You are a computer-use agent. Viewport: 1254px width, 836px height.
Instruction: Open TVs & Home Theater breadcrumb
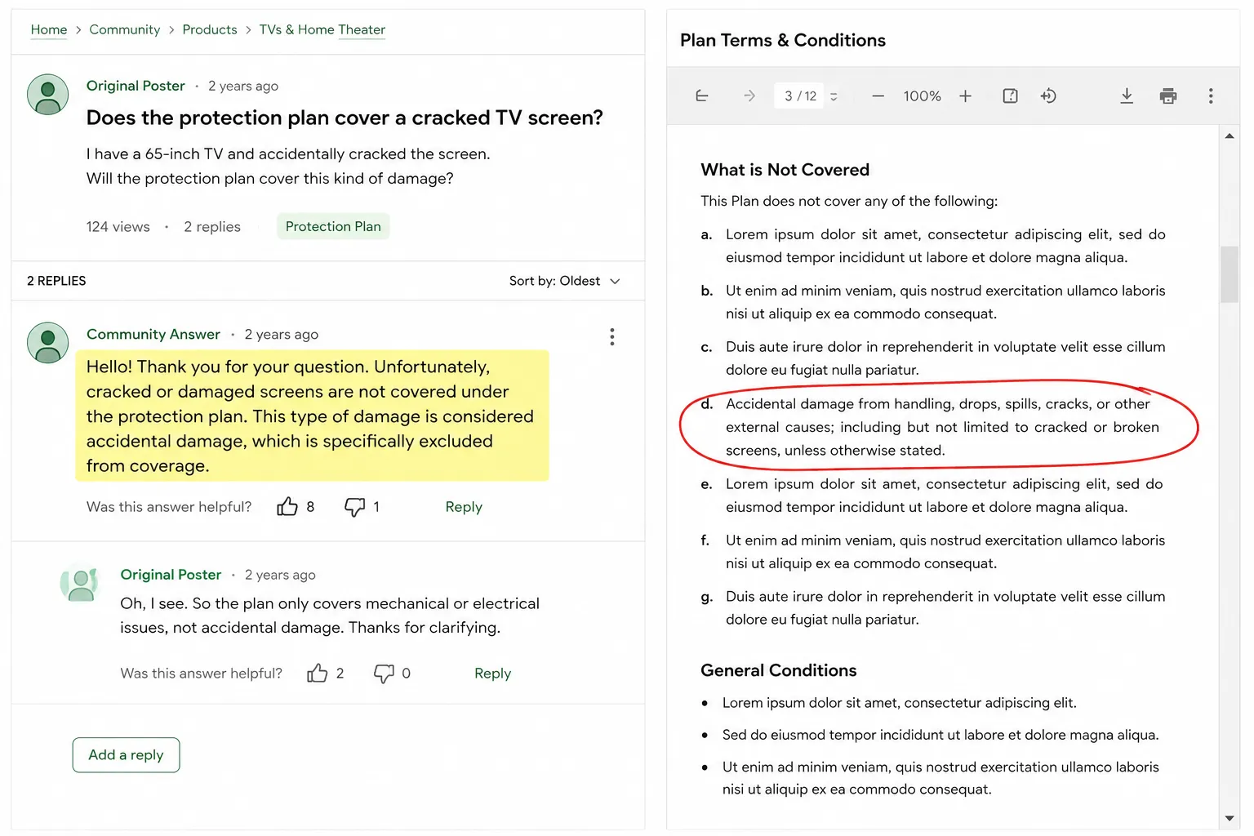(x=322, y=30)
